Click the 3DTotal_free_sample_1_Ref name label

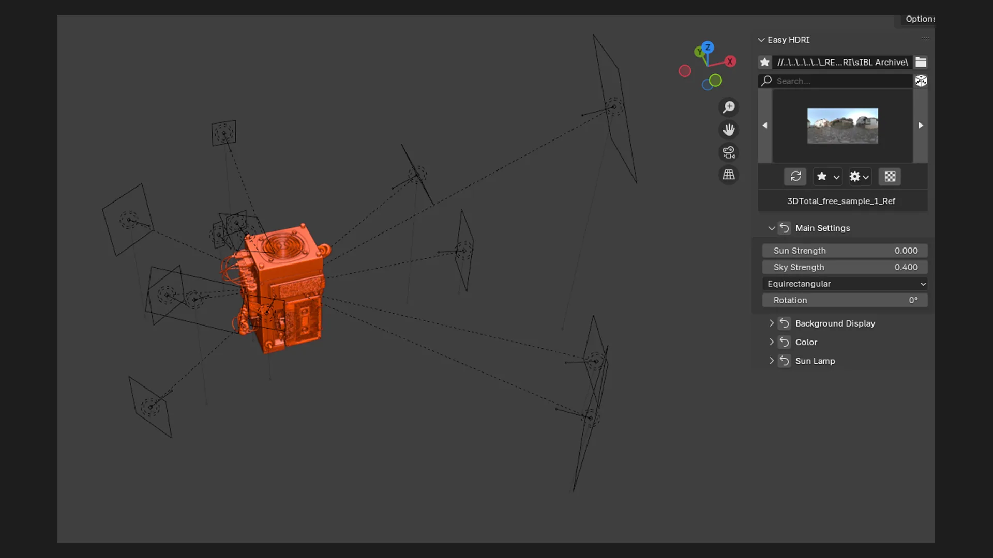[841, 201]
